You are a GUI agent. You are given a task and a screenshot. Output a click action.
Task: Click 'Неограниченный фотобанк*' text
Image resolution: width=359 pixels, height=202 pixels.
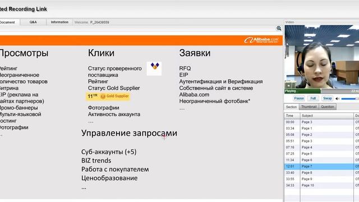(x=214, y=101)
